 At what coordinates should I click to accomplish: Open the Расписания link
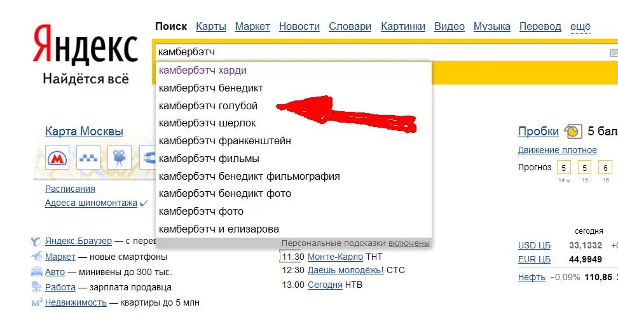70,189
